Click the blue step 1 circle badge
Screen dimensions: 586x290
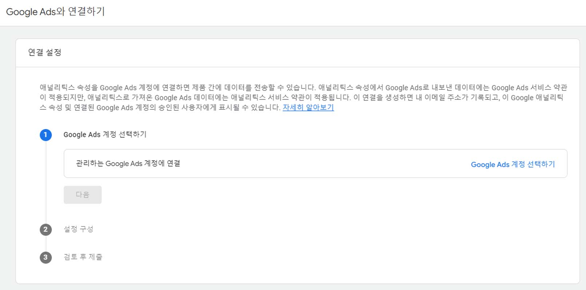click(x=46, y=135)
